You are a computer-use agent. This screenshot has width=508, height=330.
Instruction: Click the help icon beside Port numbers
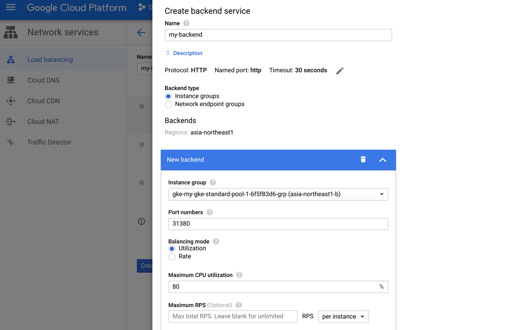pos(210,212)
